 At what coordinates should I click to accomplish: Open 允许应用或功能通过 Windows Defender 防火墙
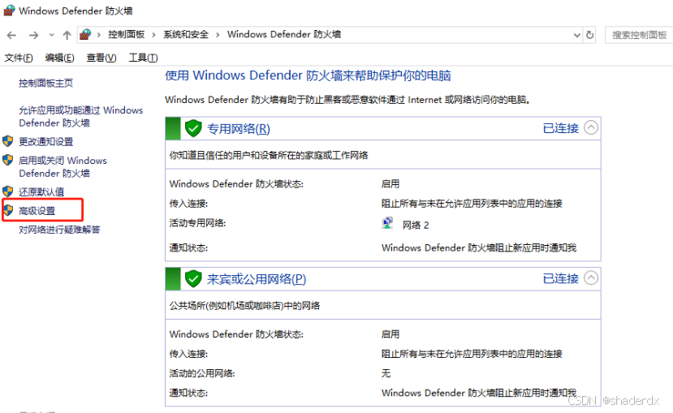(x=80, y=117)
